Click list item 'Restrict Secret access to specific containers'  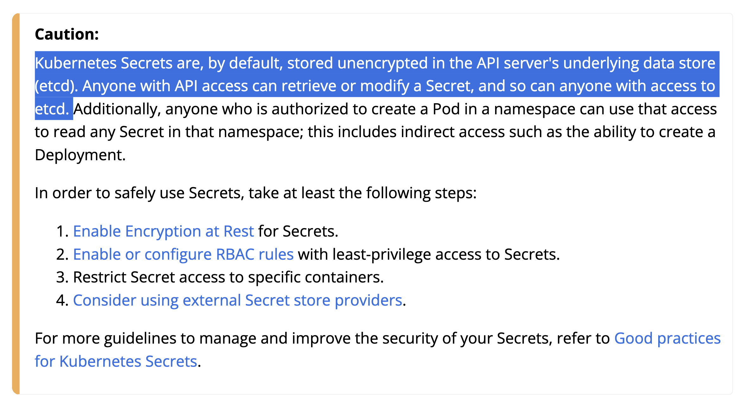(228, 277)
